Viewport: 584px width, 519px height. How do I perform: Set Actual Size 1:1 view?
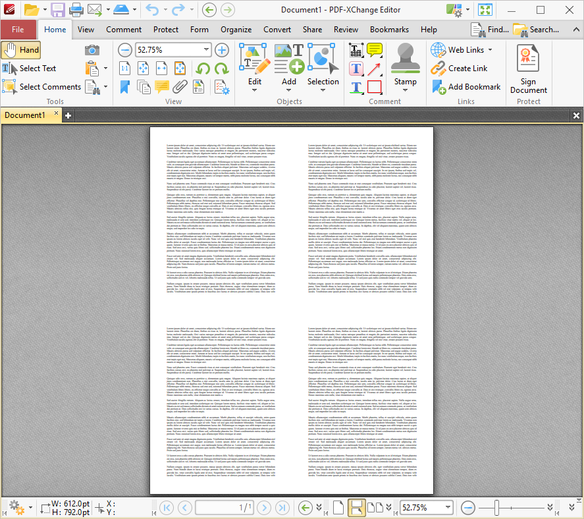(x=125, y=68)
